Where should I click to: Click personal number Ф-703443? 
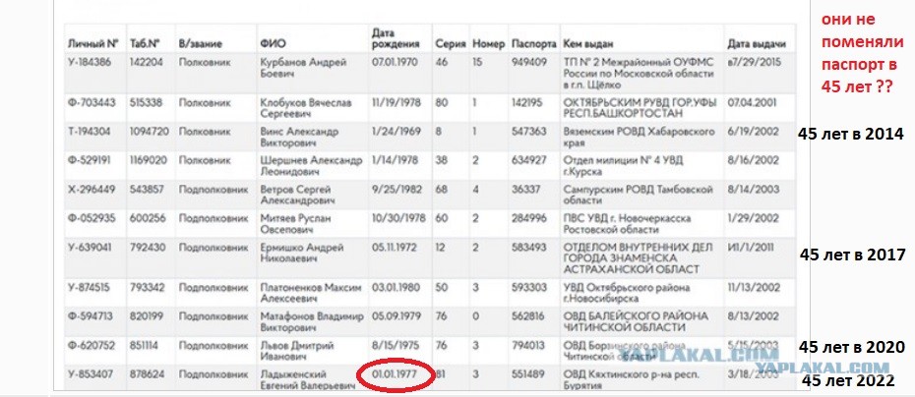tap(91, 102)
